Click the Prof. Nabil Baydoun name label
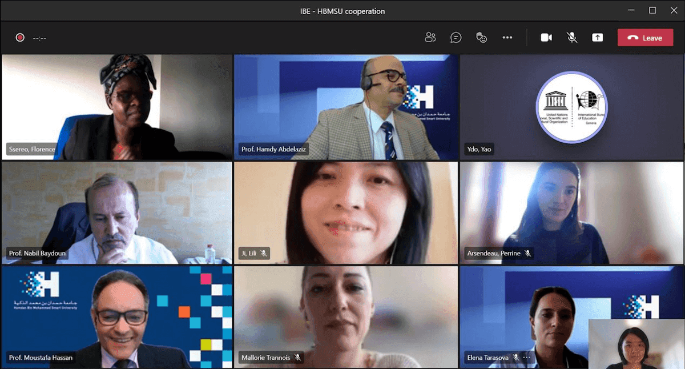 [37, 253]
